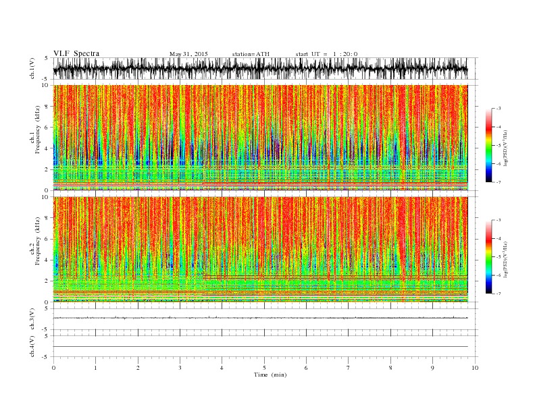
Task: Click the '-3' label on ch.1 colorbar
Action: [x=498, y=109]
